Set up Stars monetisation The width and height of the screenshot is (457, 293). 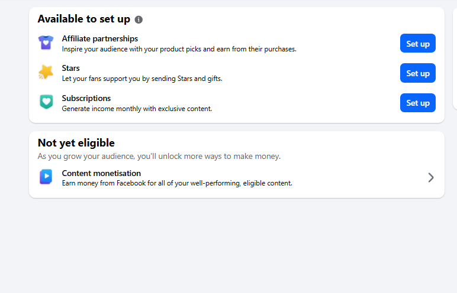[418, 73]
